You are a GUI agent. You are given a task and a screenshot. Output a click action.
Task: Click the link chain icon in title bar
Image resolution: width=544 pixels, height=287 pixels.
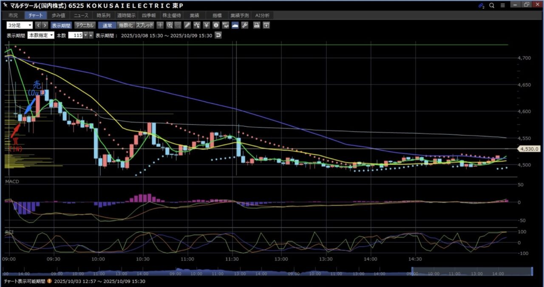[x=481, y=6]
